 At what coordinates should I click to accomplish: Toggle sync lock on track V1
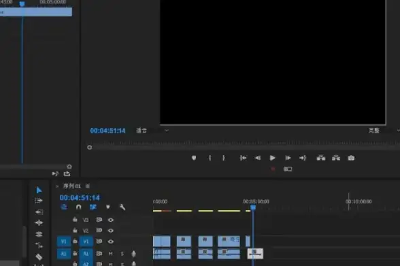click(x=99, y=242)
